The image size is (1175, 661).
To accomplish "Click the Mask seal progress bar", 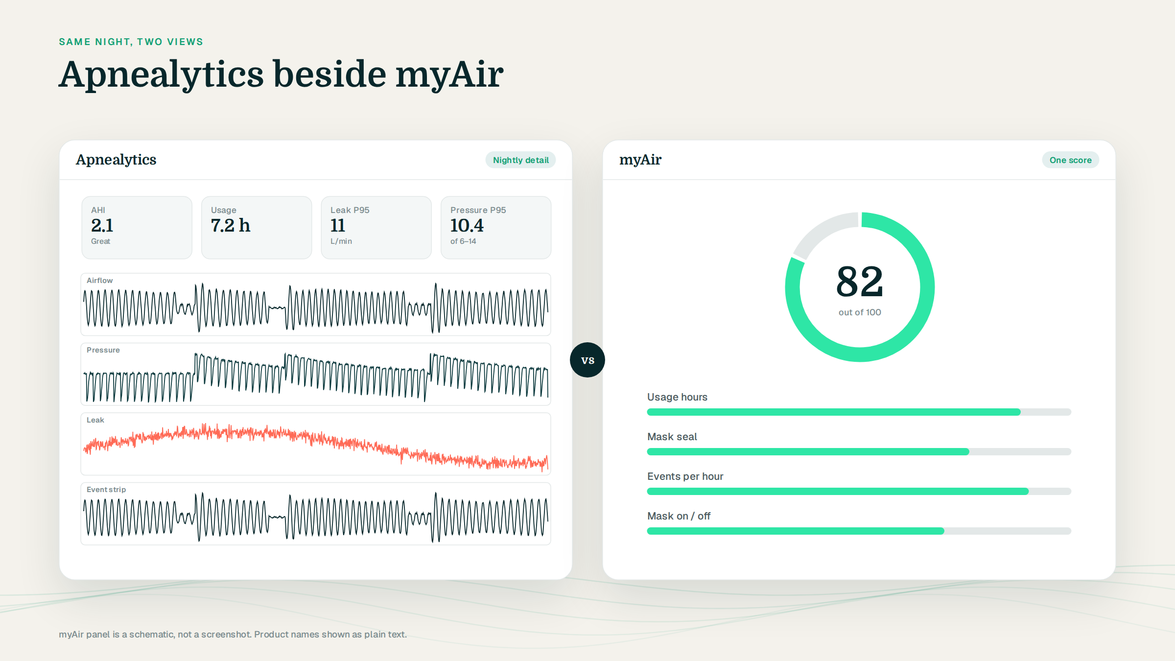I will coord(859,452).
